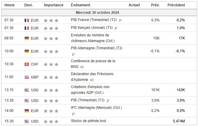Sort by the Importance column header
The image size is (198, 126).
(x=53, y=5)
